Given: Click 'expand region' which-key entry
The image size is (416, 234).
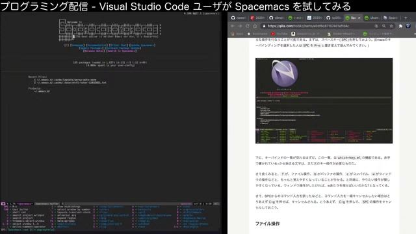Looking at the screenshot, I should (66, 218).
